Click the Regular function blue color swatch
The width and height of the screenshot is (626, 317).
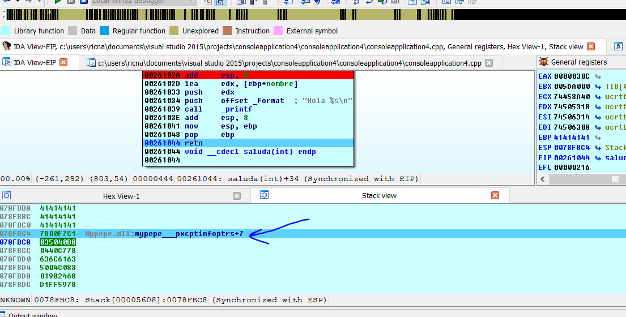pos(104,31)
